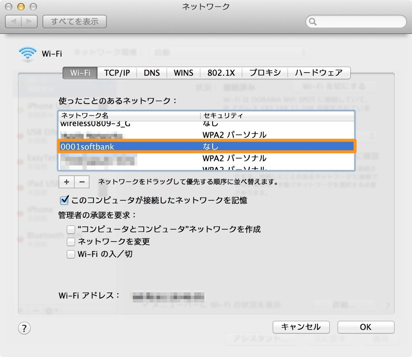This screenshot has height=357, width=412.
Task: Enable ネットワークを変更 checkbox
Action: point(71,242)
